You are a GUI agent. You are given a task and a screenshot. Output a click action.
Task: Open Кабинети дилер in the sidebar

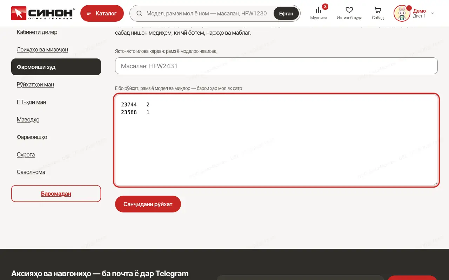click(37, 32)
